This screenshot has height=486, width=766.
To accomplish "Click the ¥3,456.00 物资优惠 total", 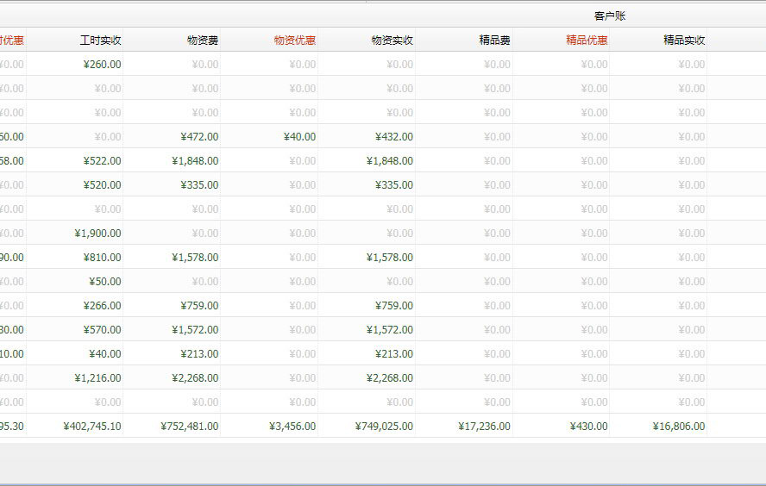I will [292, 427].
